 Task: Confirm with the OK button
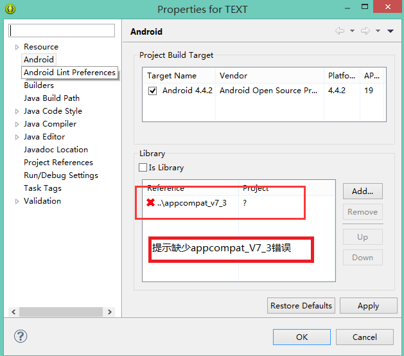coord(302,337)
